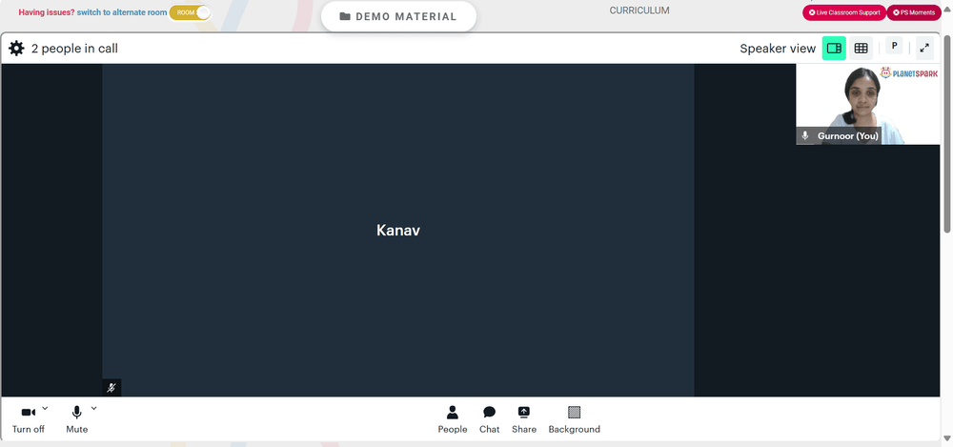Click the Kanav participant name
Viewport: 953px width, 447px height.
[398, 231]
